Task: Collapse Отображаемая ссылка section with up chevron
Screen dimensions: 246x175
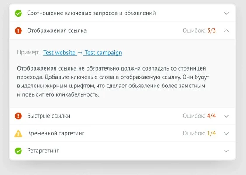Action: [226, 30]
